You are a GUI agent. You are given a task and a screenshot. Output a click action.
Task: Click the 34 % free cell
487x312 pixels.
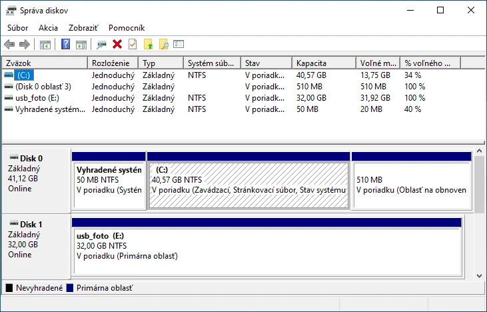point(413,75)
